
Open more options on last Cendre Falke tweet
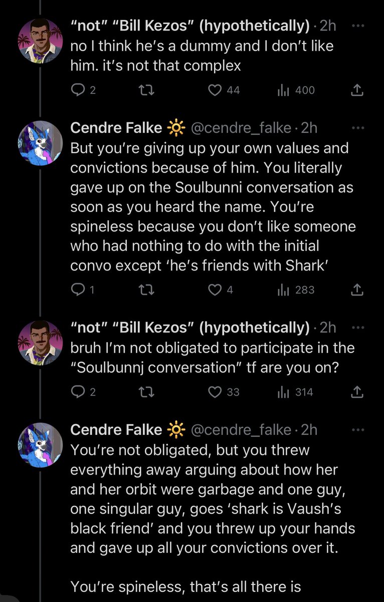tap(357, 430)
